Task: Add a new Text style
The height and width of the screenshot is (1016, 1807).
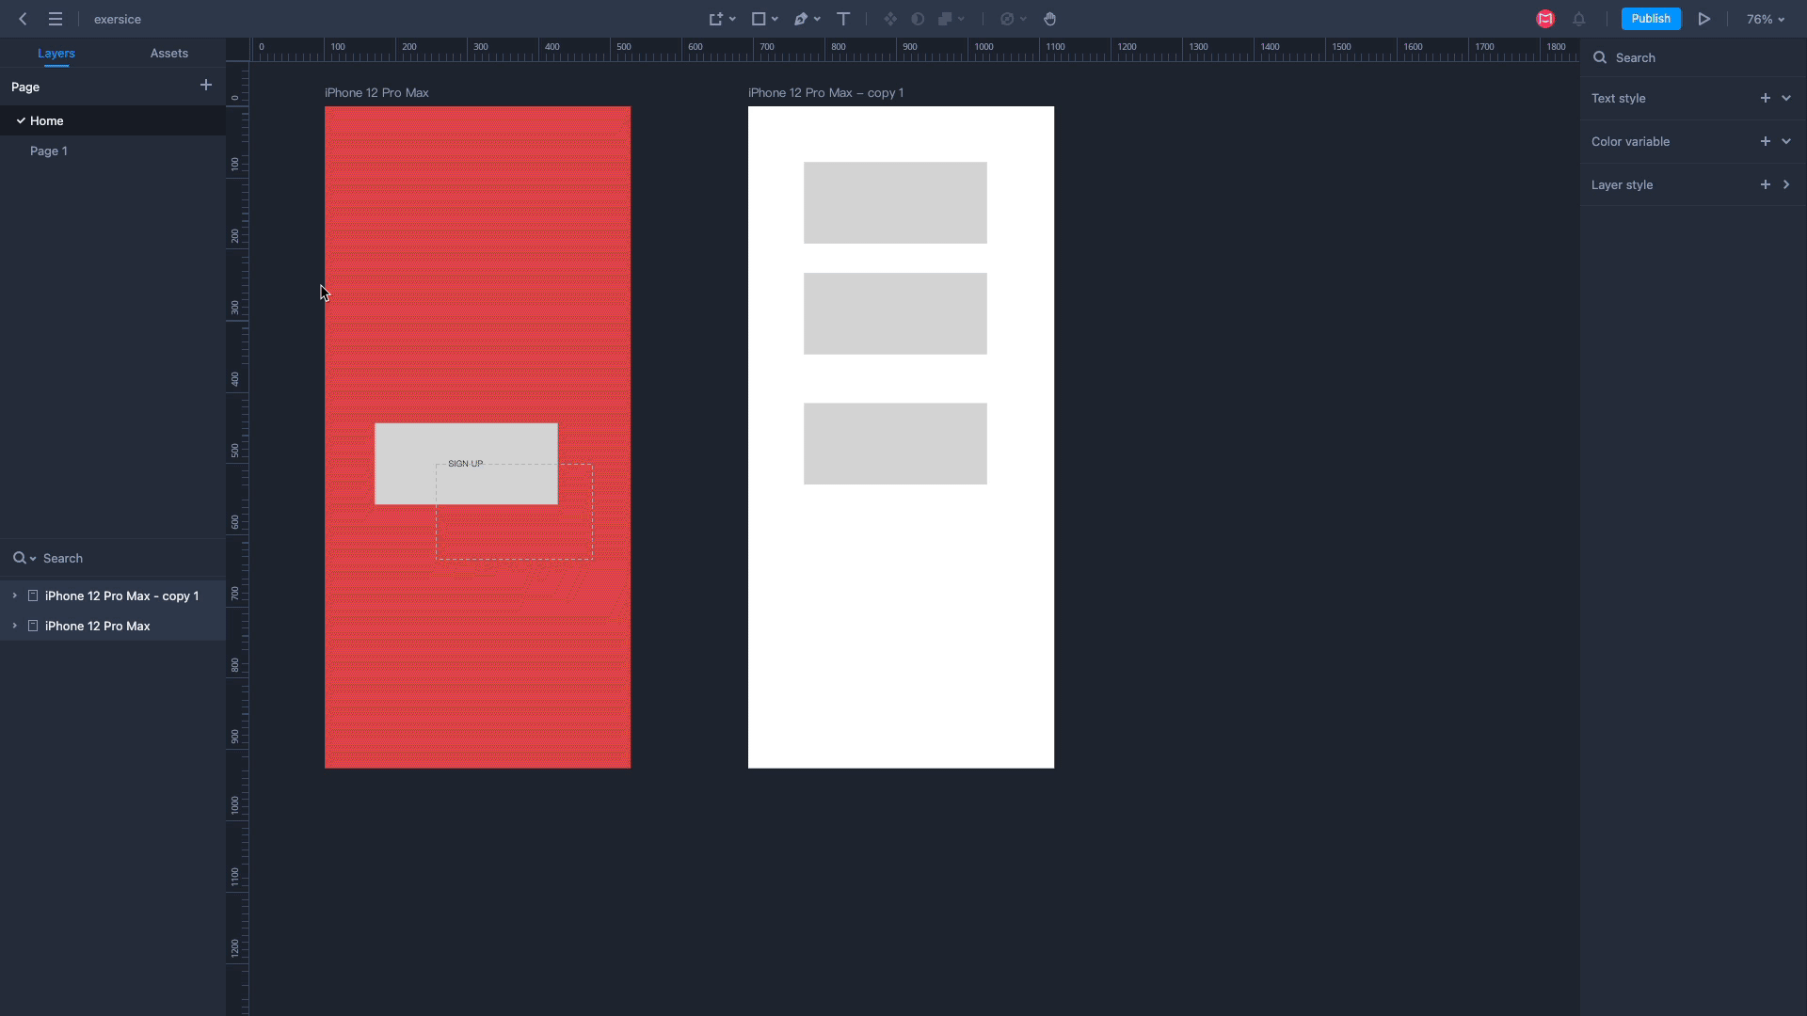Action: (1764, 98)
